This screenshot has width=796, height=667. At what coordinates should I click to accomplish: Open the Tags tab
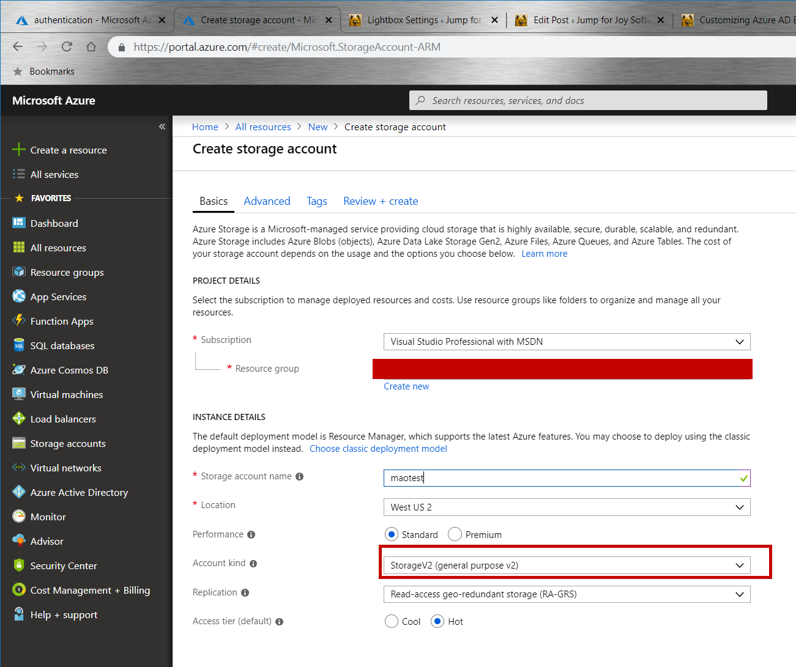pyautogui.click(x=317, y=201)
